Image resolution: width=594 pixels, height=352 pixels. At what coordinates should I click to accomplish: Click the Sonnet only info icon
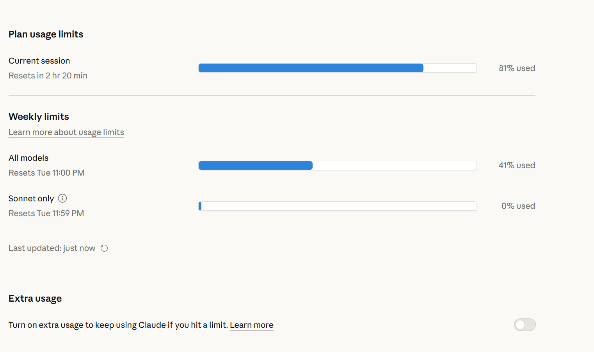tap(62, 198)
